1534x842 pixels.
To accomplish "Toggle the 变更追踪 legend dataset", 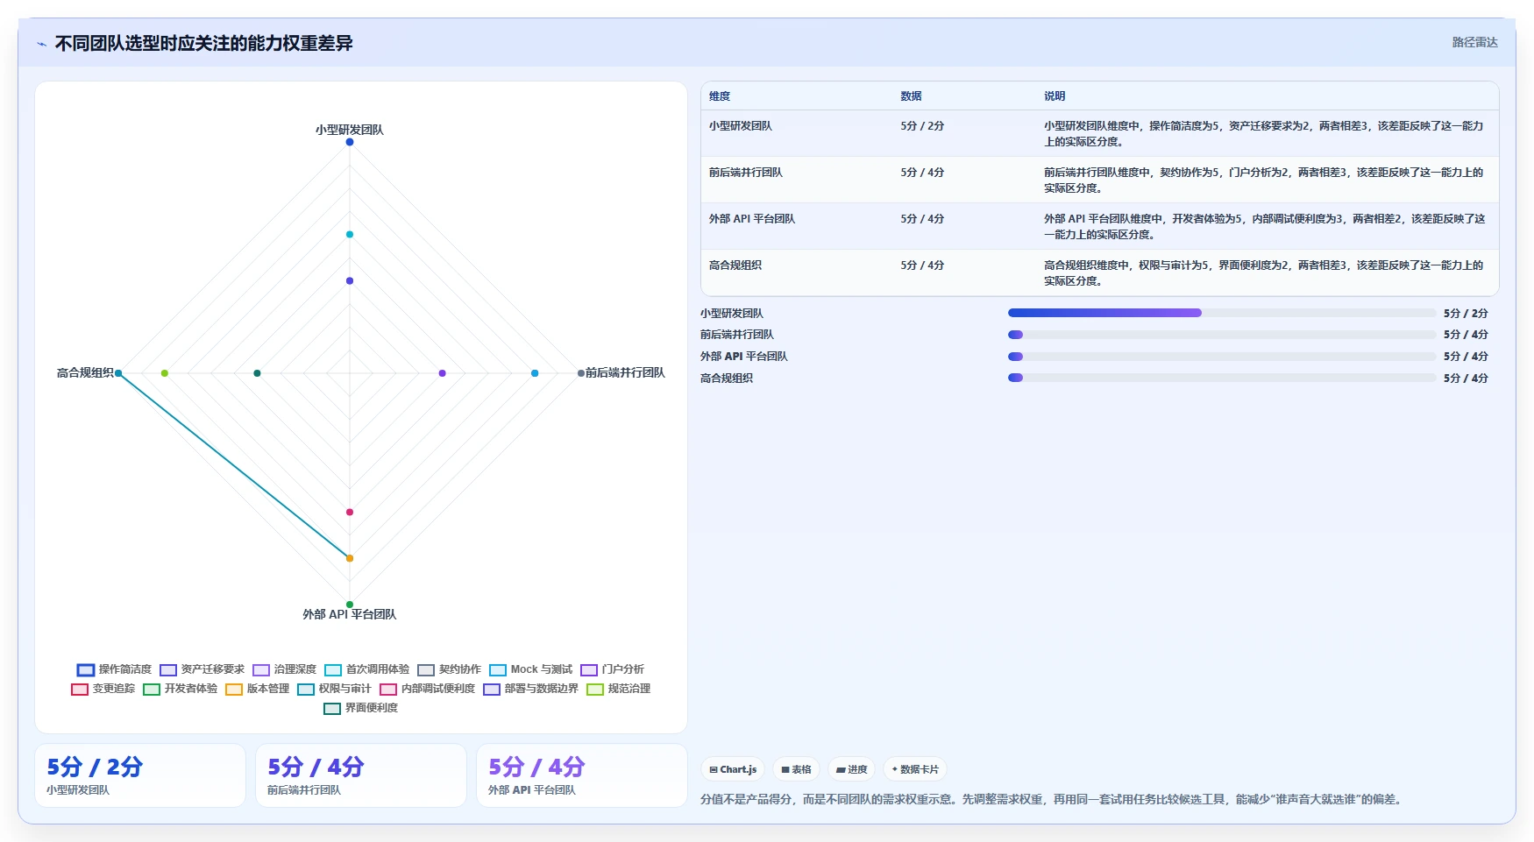I will pos(103,689).
